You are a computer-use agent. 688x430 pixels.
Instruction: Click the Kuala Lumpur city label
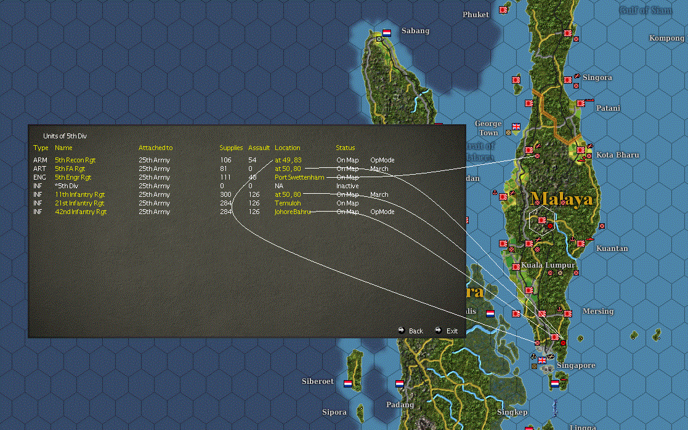[x=548, y=265]
